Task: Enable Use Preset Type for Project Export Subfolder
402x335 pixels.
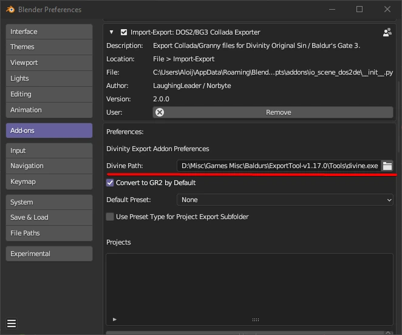Action: click(x=110, y=217)
